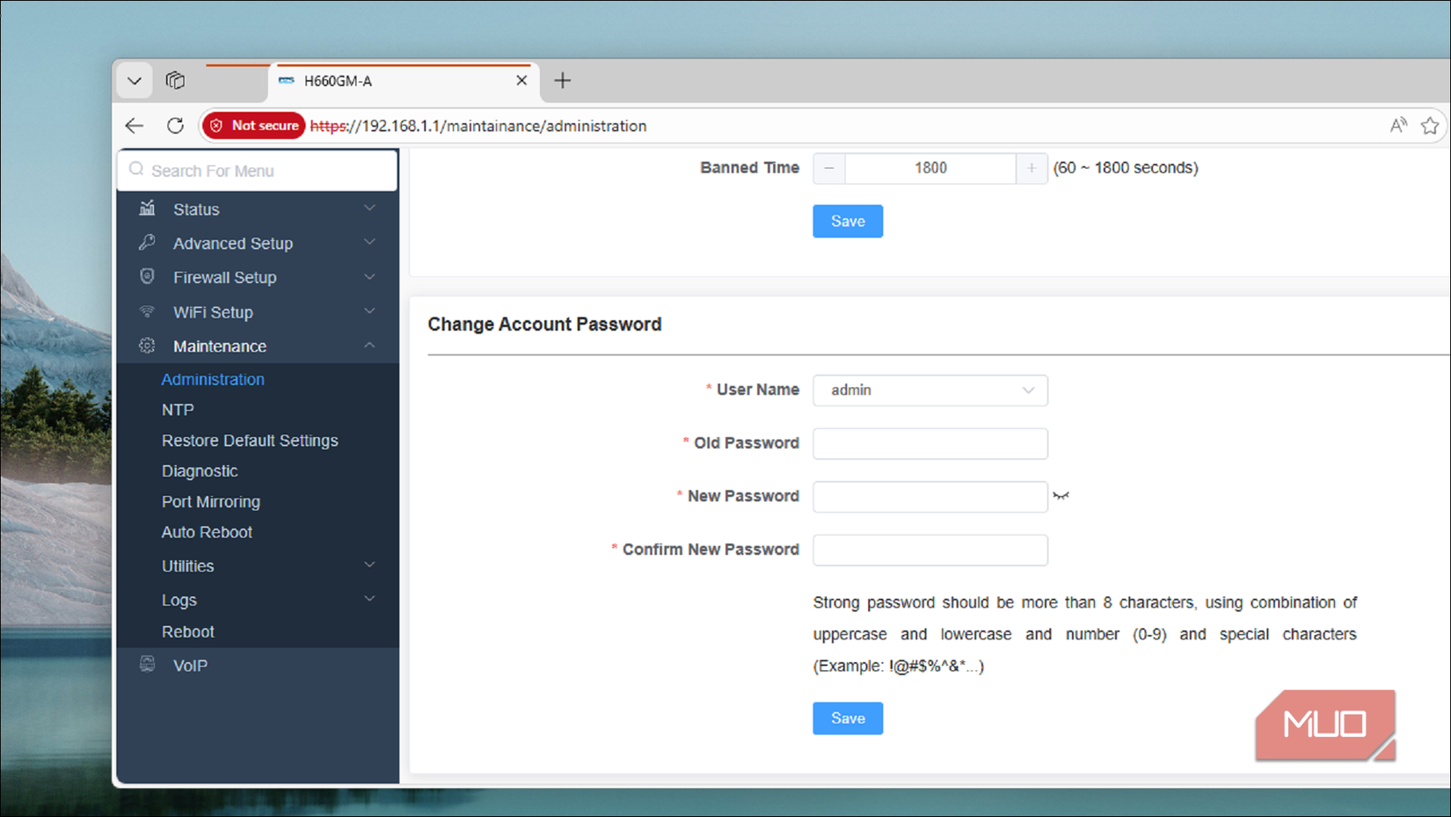Screen dimensions: 1451x817
Task: Expand the WiFi Setup chevron
Action: click(369, 311)
